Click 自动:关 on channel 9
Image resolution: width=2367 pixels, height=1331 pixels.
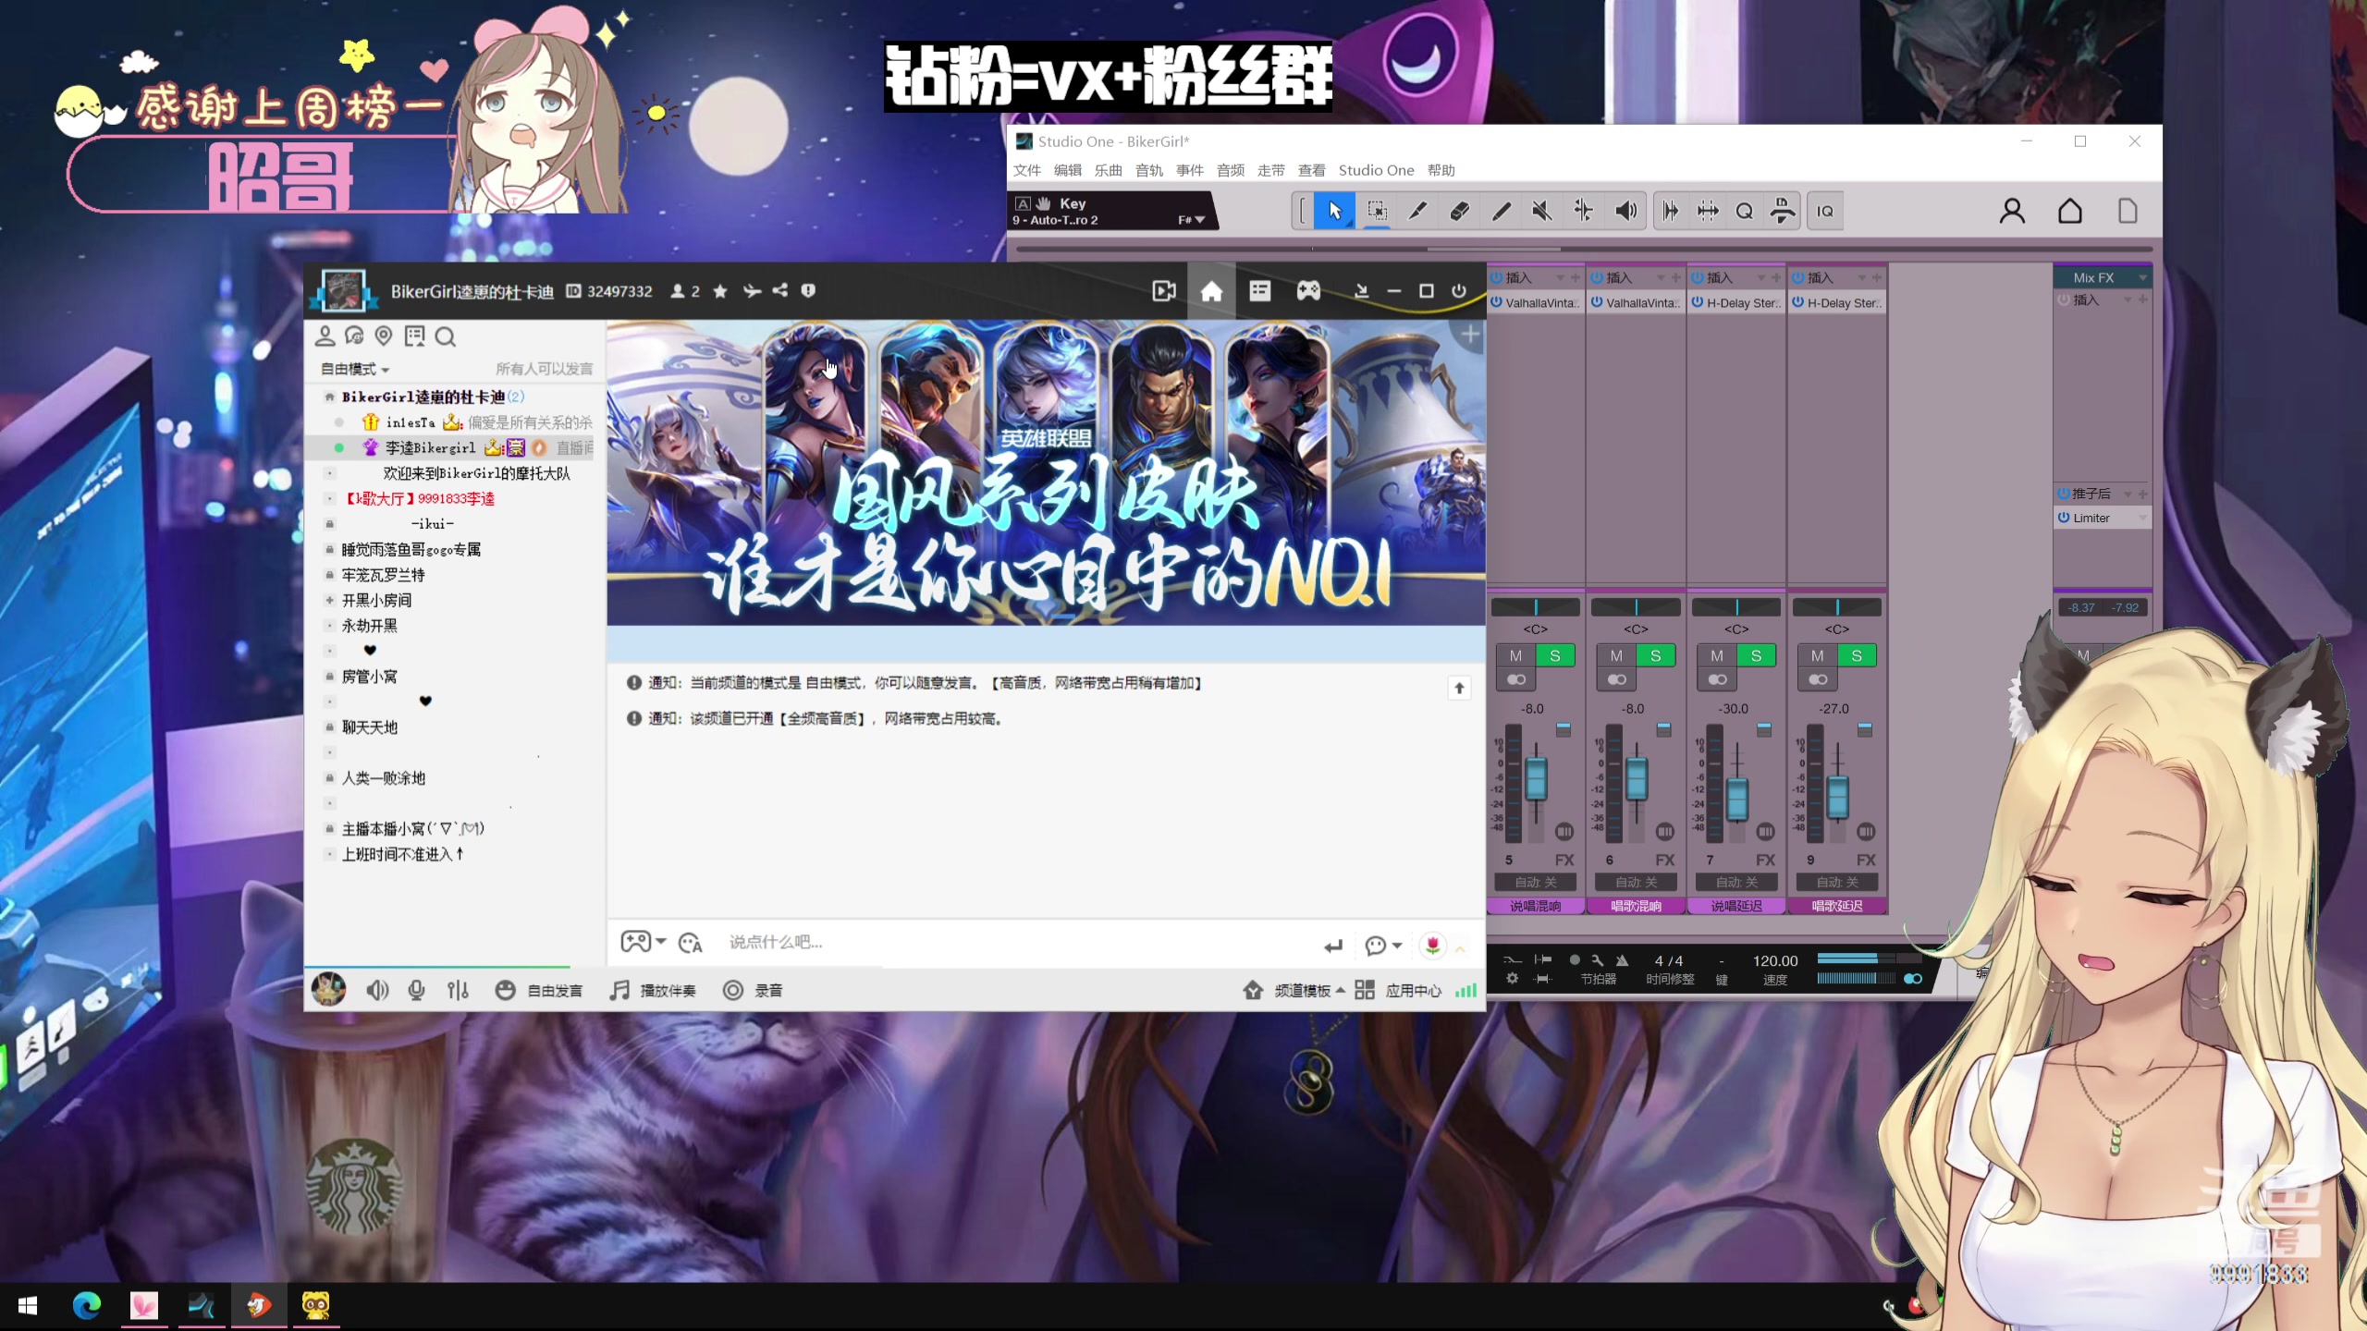pos(1836,883)
